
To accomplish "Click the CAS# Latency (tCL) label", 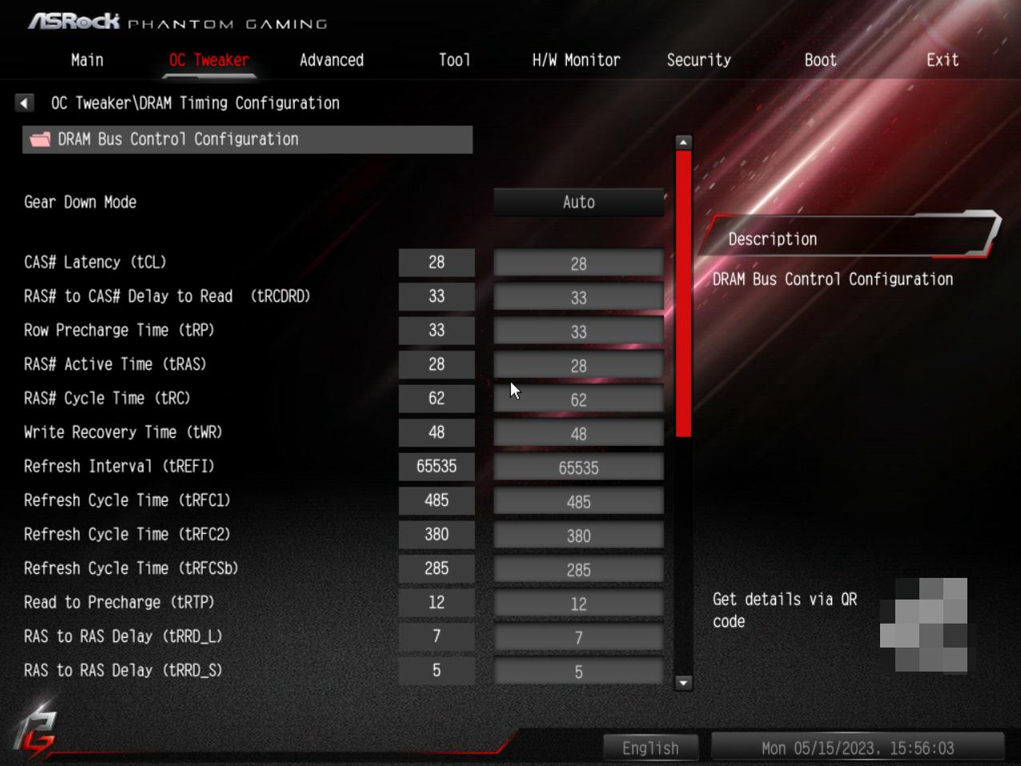I will pyautogui.click(x=95, y=263).
